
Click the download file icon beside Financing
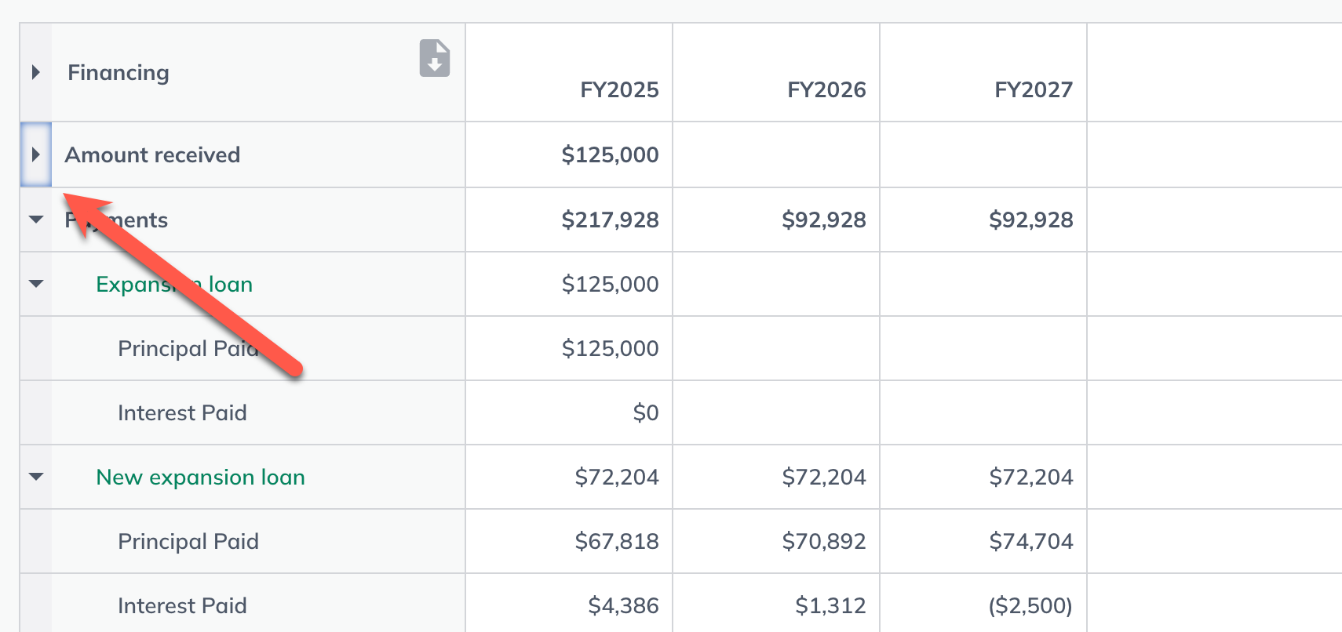tap(435, 58)
